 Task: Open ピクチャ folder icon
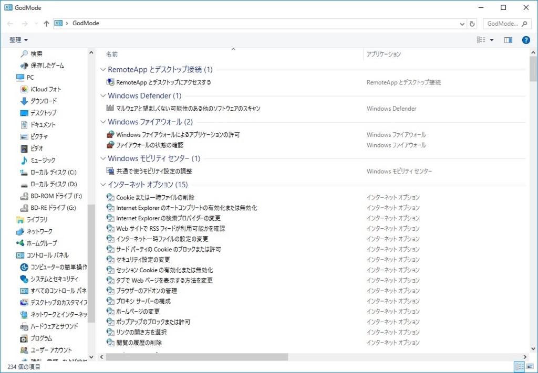(x=24, y=137)
